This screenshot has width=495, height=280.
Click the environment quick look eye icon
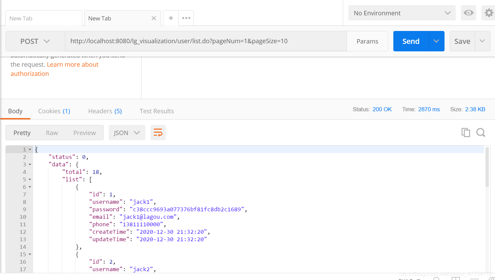468,13
